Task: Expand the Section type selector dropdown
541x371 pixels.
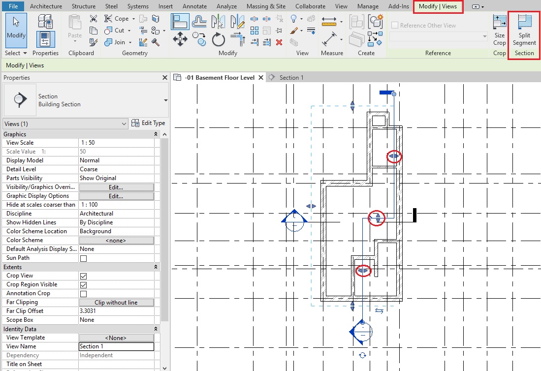Action: pos(165,100)
